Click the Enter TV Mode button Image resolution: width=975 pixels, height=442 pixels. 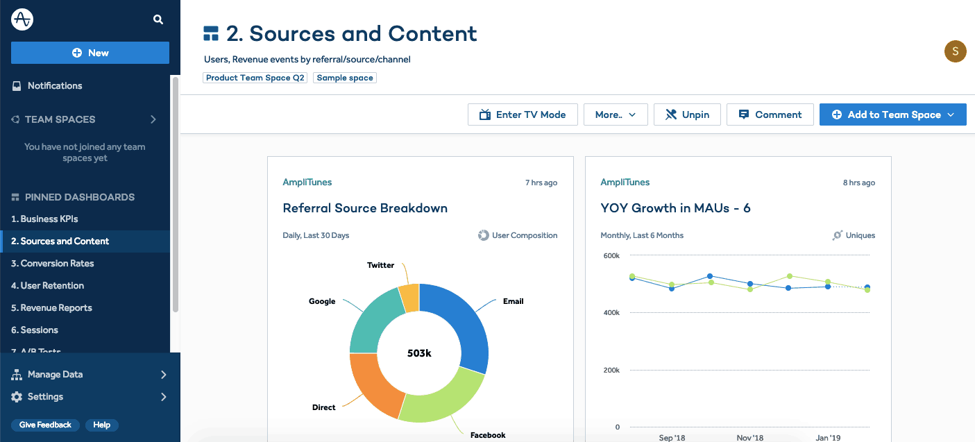pos(523,115)
